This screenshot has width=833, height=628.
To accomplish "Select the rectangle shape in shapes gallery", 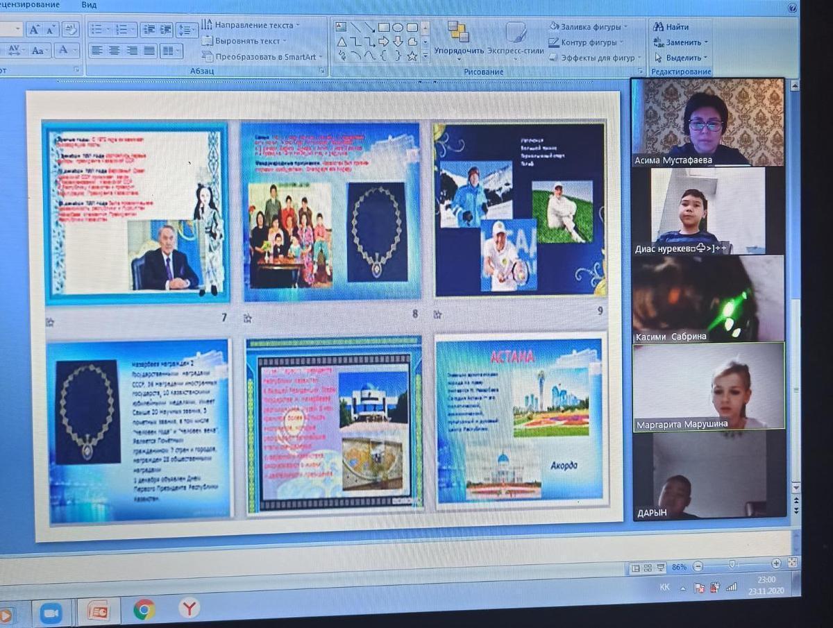I will [383, 28].
